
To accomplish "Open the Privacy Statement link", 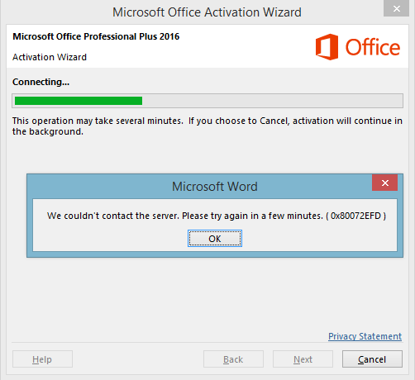I will click(365, 336).
